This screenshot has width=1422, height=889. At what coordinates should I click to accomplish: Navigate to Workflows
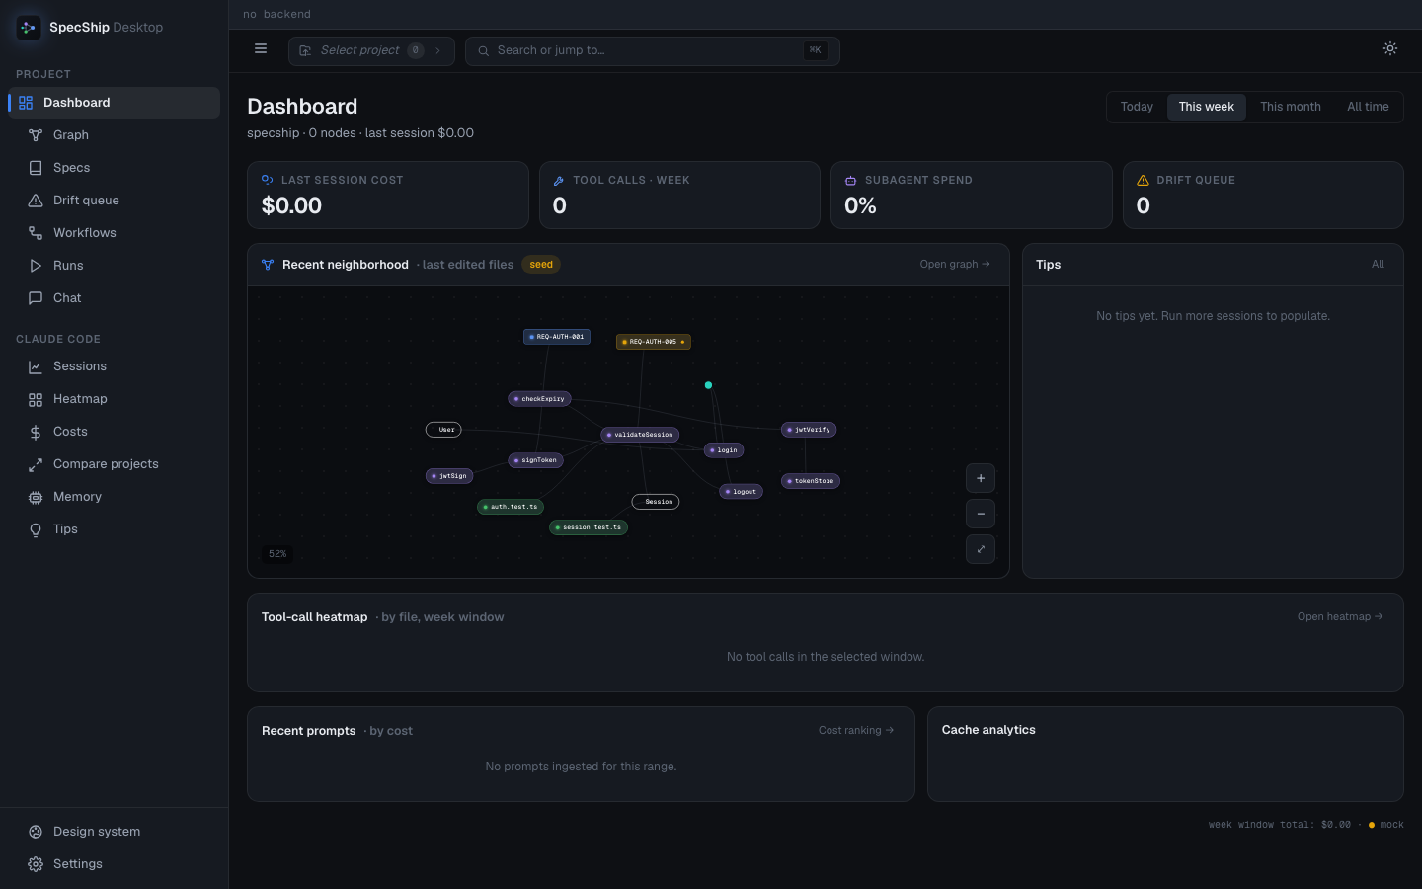point(115,233)
